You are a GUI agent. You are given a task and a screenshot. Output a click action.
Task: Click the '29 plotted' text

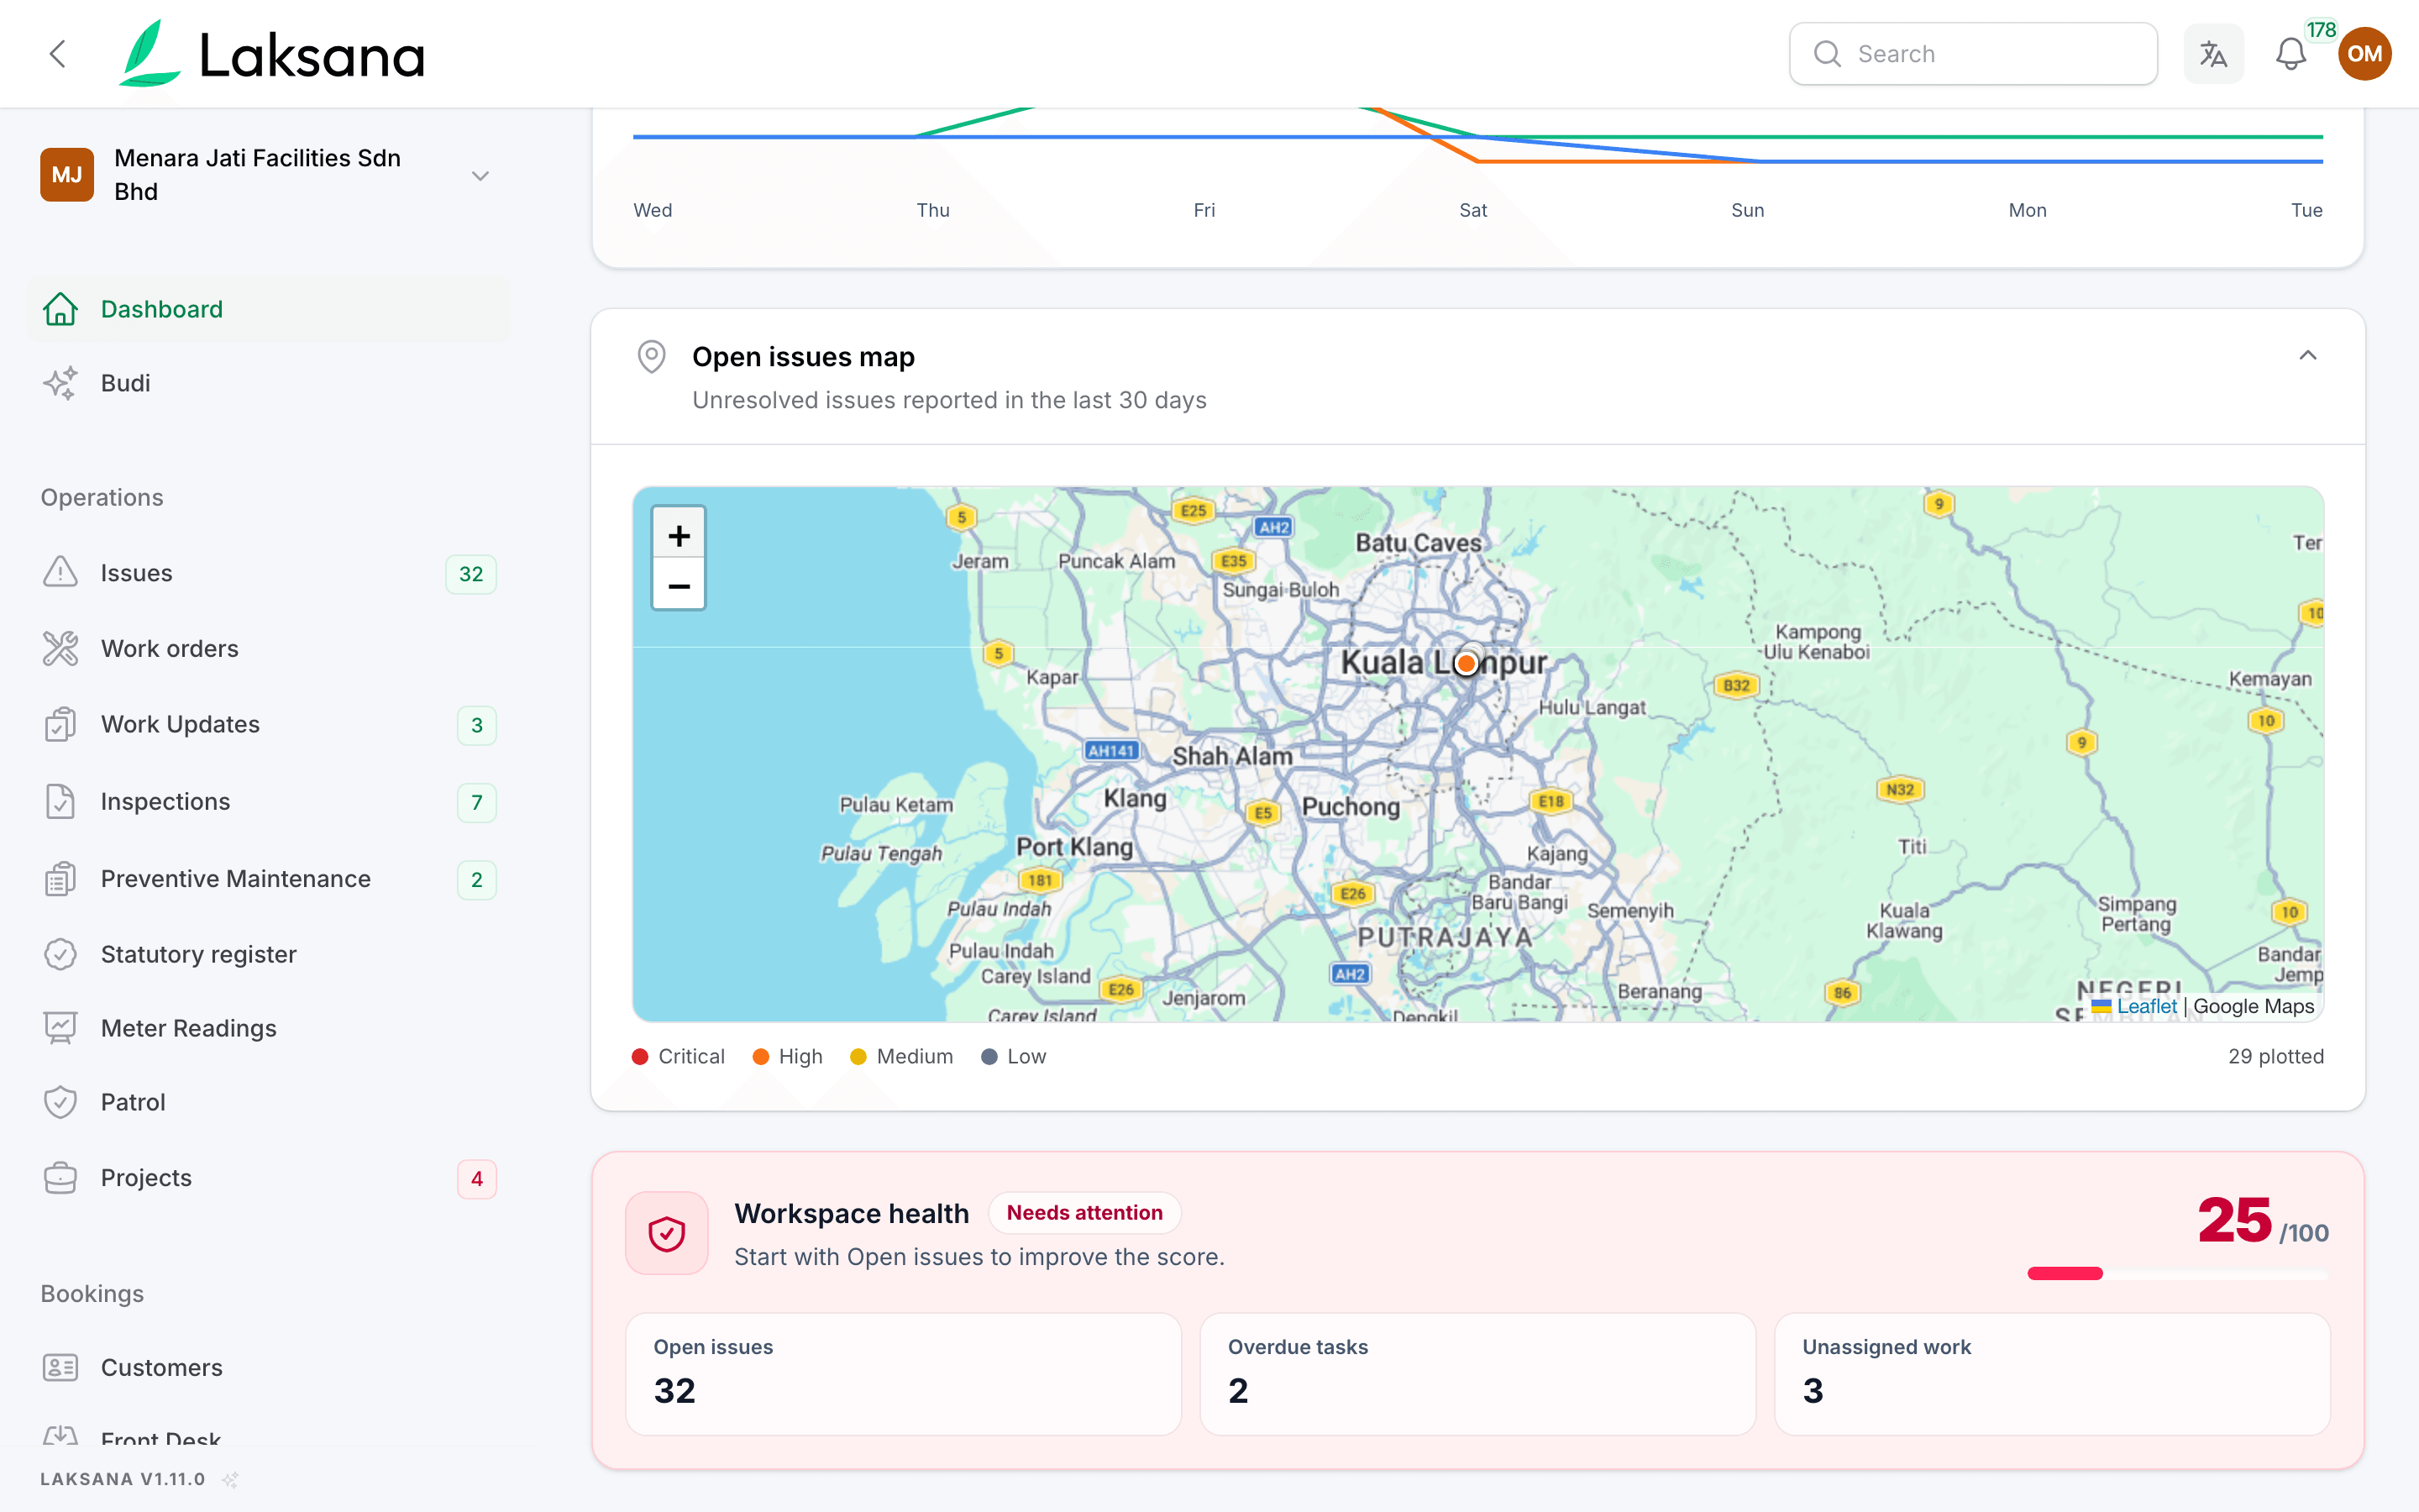tap(2275, 1057)
